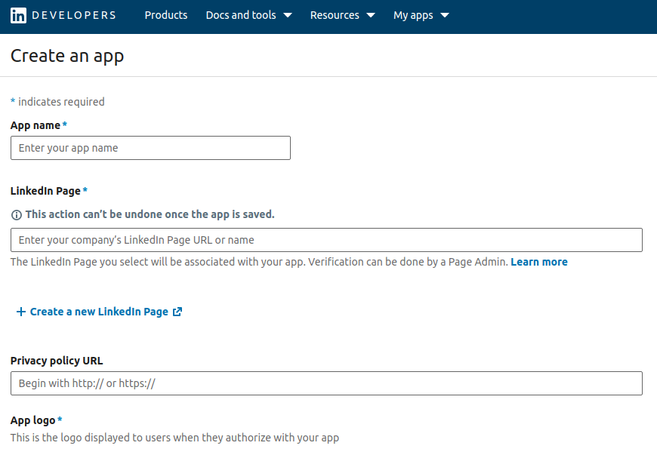Focus the App name input field
657x455 pixels.
[150, 148]
